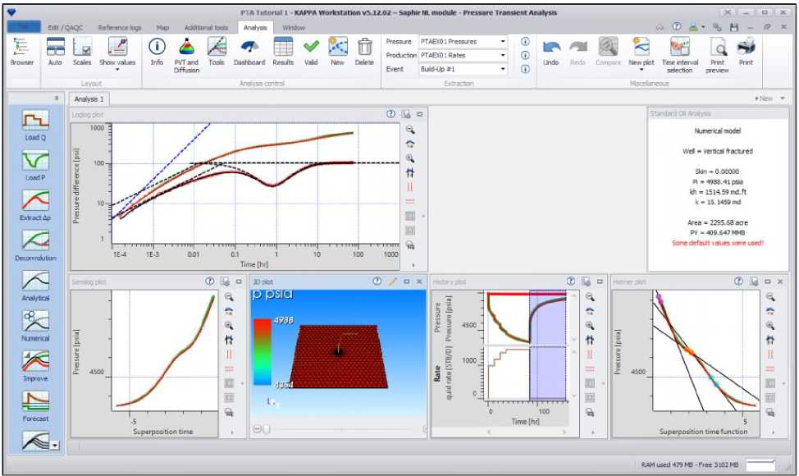Mark the analysis as Valid
This screenshot has width=799, height=476.
tap(311, 50)
